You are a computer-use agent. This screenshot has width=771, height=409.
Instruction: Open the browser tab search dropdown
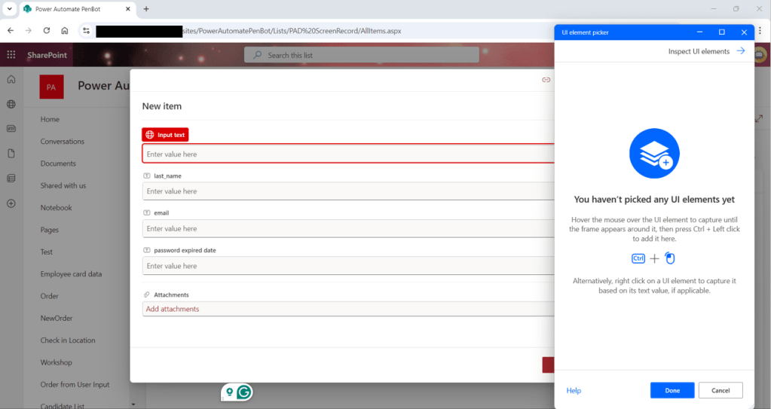pos(8,9)
